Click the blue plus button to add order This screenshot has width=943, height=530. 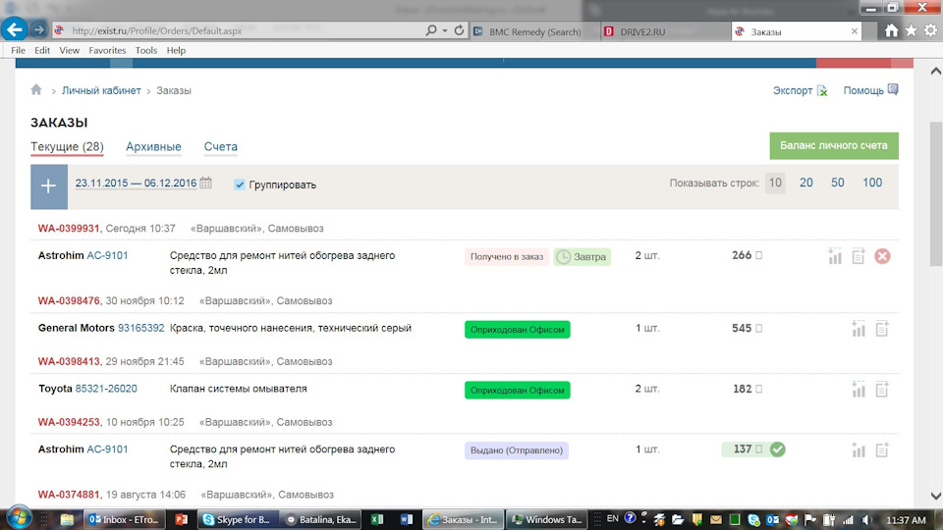tap(49, 186)
